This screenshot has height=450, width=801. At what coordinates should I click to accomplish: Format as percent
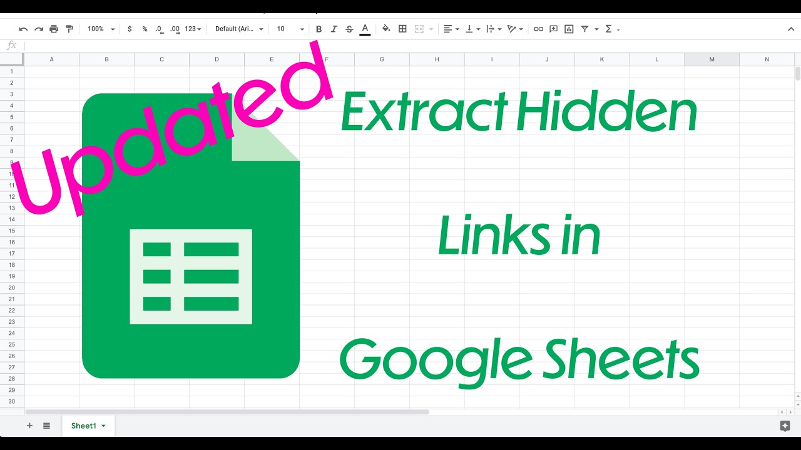pos(145,29)
